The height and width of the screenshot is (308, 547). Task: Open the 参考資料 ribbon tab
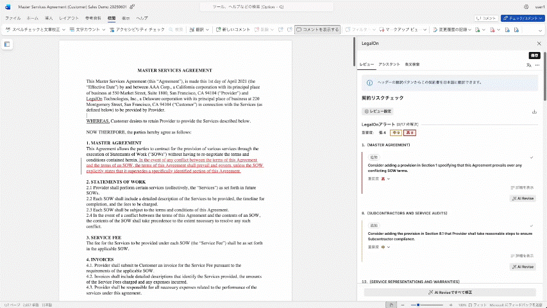pos(93,18)
